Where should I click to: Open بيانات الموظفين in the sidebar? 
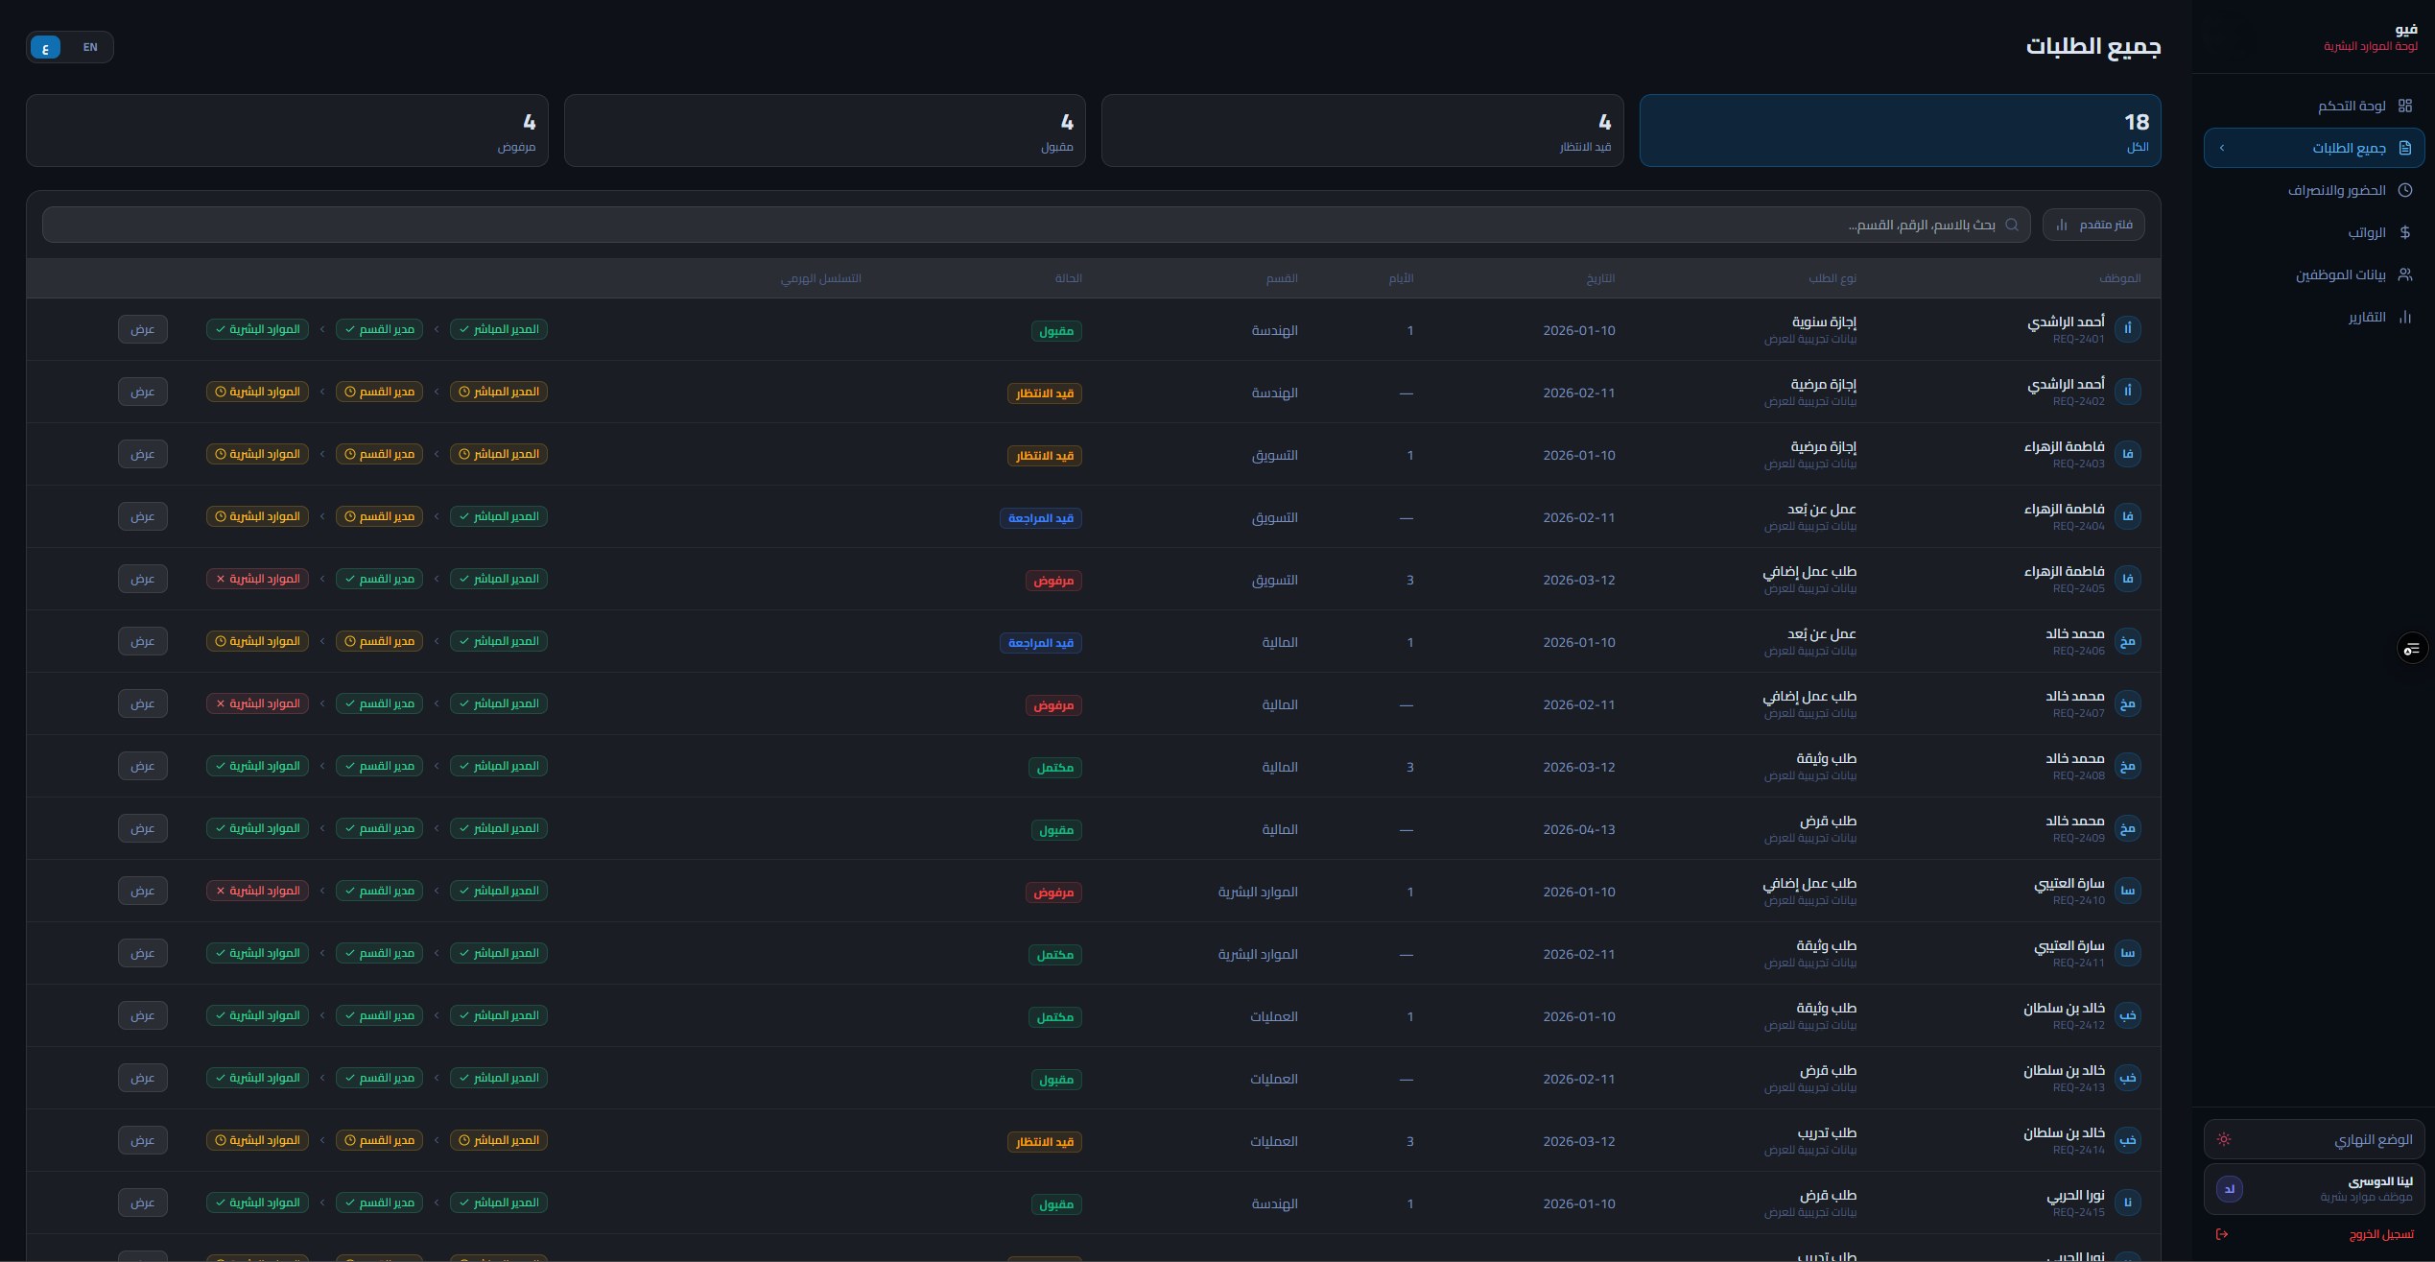click(2314, 274)
